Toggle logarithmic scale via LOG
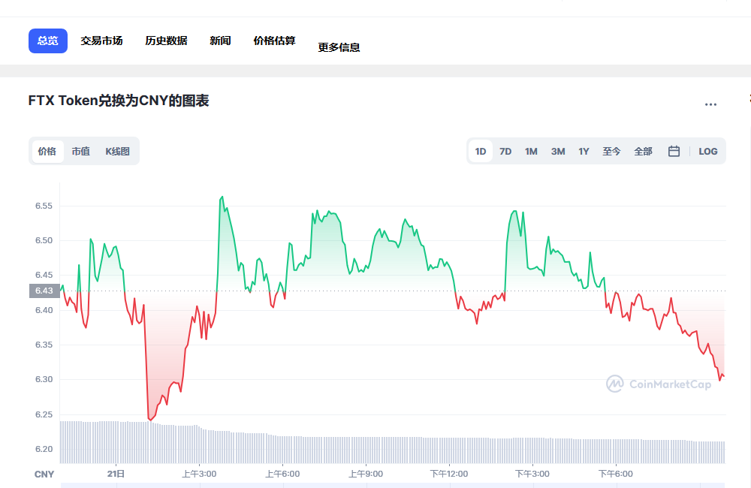Image resolution: width=751 pixels, height=488 pixels. point(707,150)
